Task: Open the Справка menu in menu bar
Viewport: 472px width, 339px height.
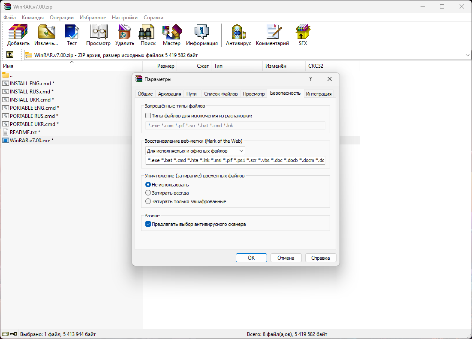Action: coord(153,18)
